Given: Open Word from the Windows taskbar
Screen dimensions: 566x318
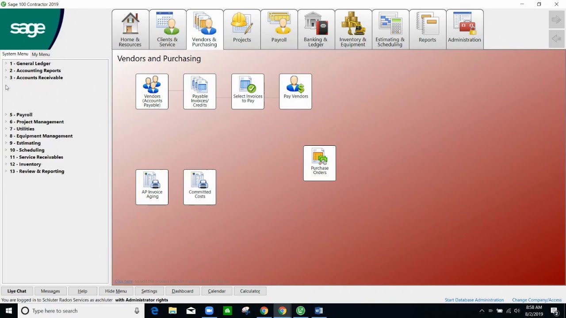Looking at the screenshot, I should (319, 311).
